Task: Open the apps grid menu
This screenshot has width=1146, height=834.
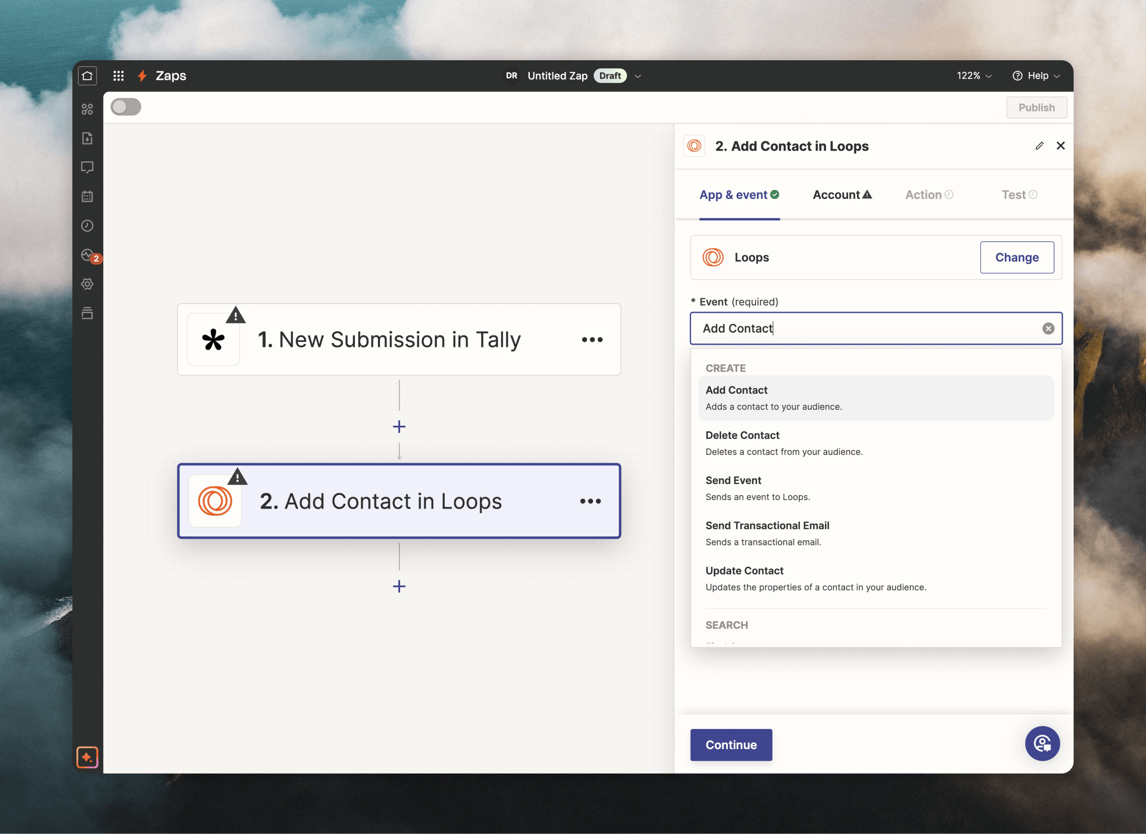Action: [119, 76]
